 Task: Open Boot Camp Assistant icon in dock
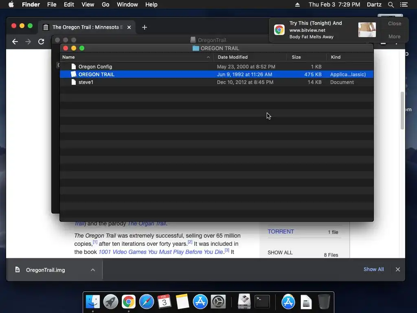(x=244, y=302)
